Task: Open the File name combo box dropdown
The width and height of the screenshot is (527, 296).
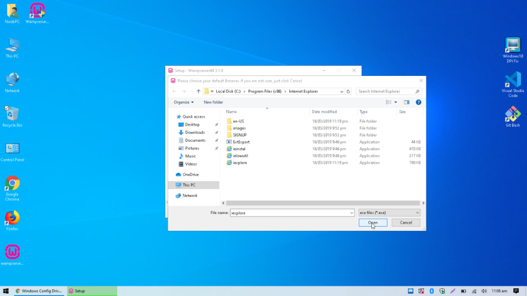Action: pyautogui.click(x=351, y=213)
